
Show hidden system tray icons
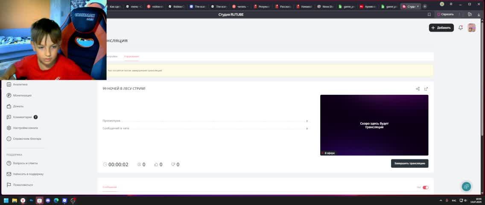[x=441, y=200]
